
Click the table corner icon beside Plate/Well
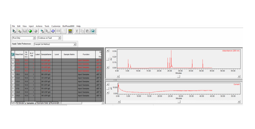click(13, 55)
